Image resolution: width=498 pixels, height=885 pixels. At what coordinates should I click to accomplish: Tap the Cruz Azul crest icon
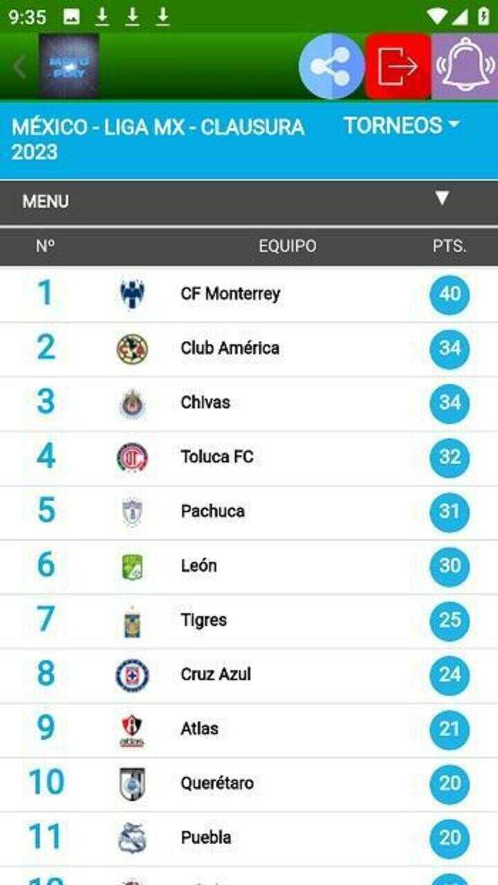coord(131,676)
